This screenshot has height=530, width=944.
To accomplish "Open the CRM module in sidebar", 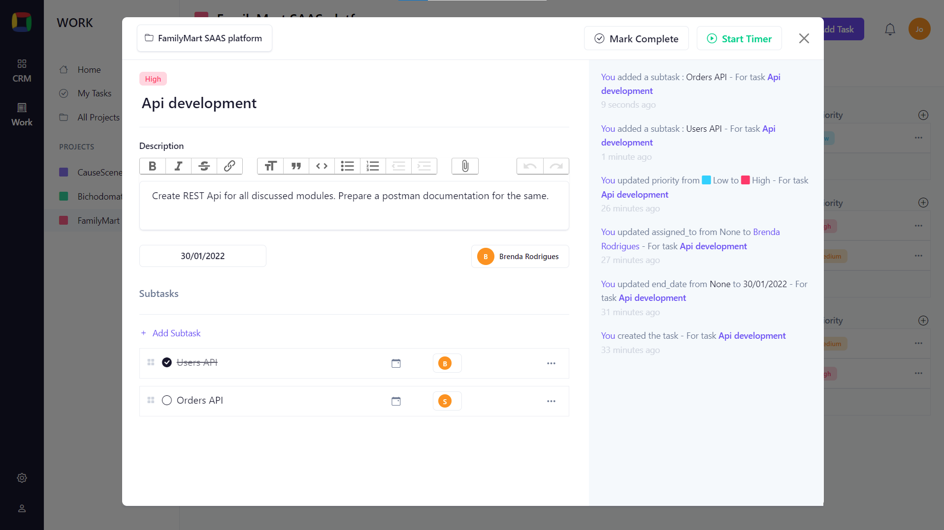I will (x=22, y=71).
